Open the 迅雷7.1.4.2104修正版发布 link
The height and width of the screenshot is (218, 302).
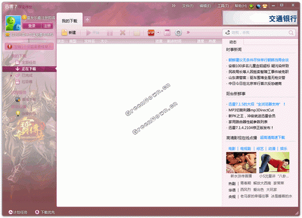coord(251,127)
